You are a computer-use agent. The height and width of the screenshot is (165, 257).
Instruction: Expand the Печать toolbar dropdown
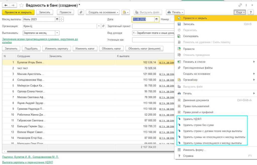tap(175, 12)
